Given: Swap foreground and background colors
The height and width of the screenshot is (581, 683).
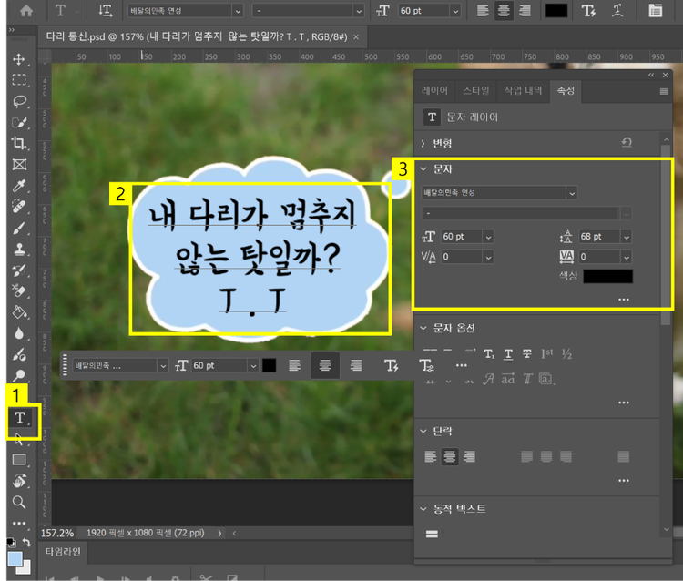Looking at the screenshot, I should tap(26, 543).
